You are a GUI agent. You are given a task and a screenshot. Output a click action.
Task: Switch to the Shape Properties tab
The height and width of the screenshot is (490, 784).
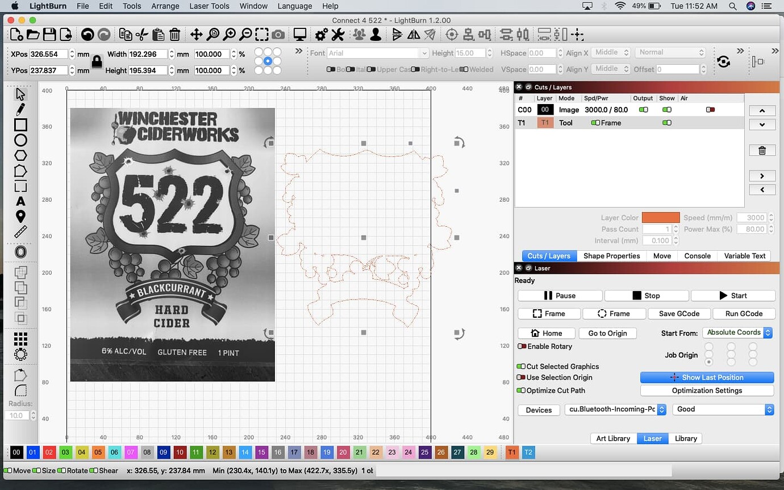click(611, 256)
